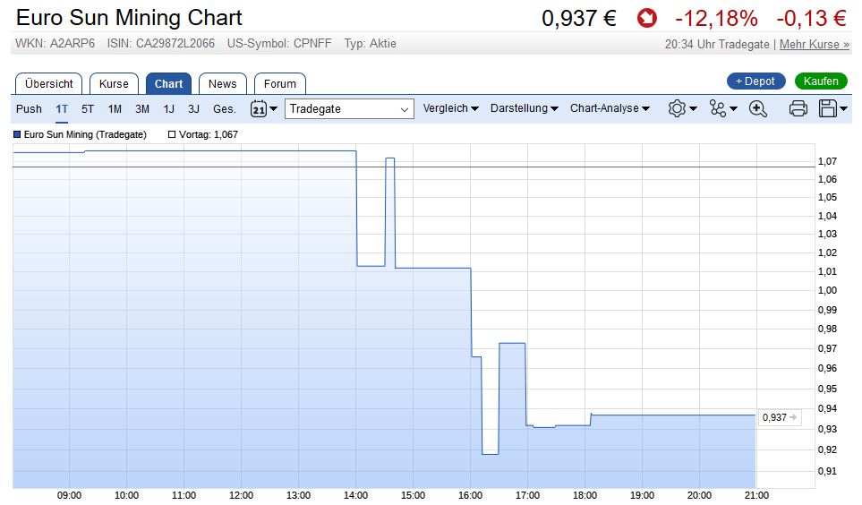Switch to the Kurse tab
Viewport: 862px width, 505px height.
tap(114, 84)
